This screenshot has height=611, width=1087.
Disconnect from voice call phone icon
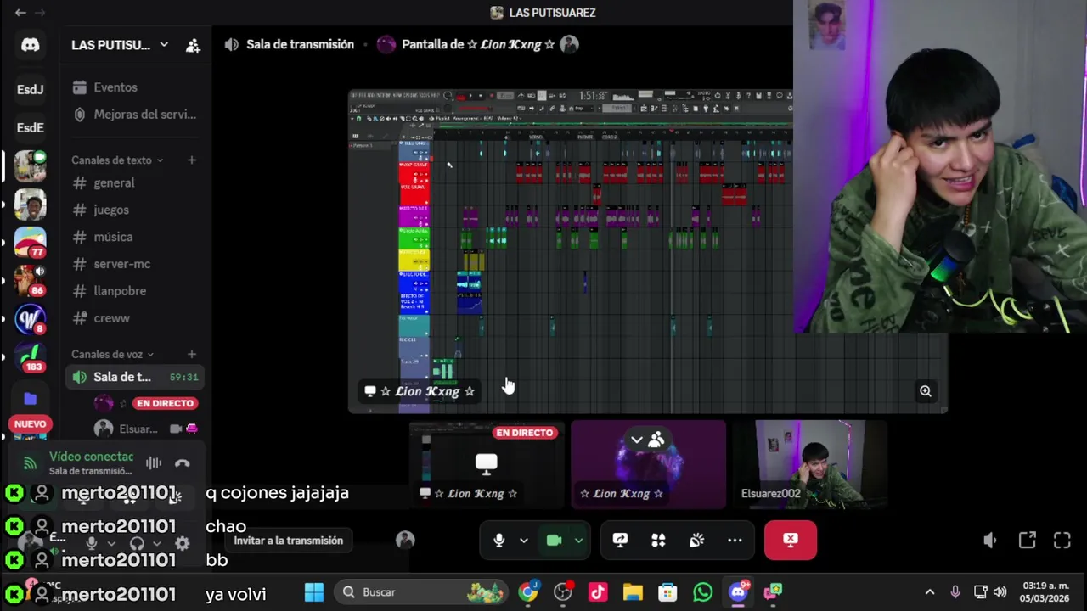pyautogui.click(x=182, y=463)
